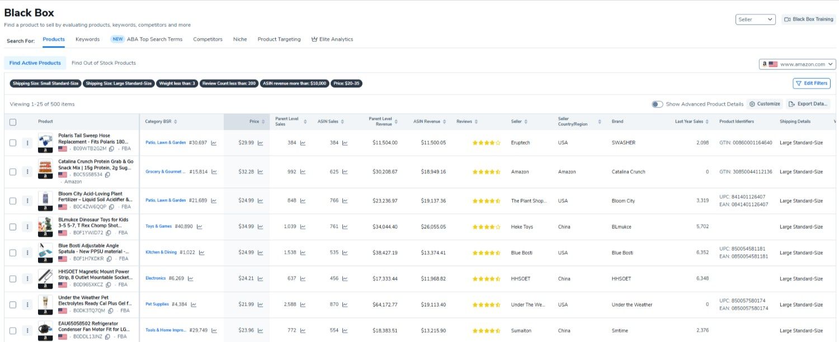
Task: Open the Niche tab
Action: click(x=240, y=39)
